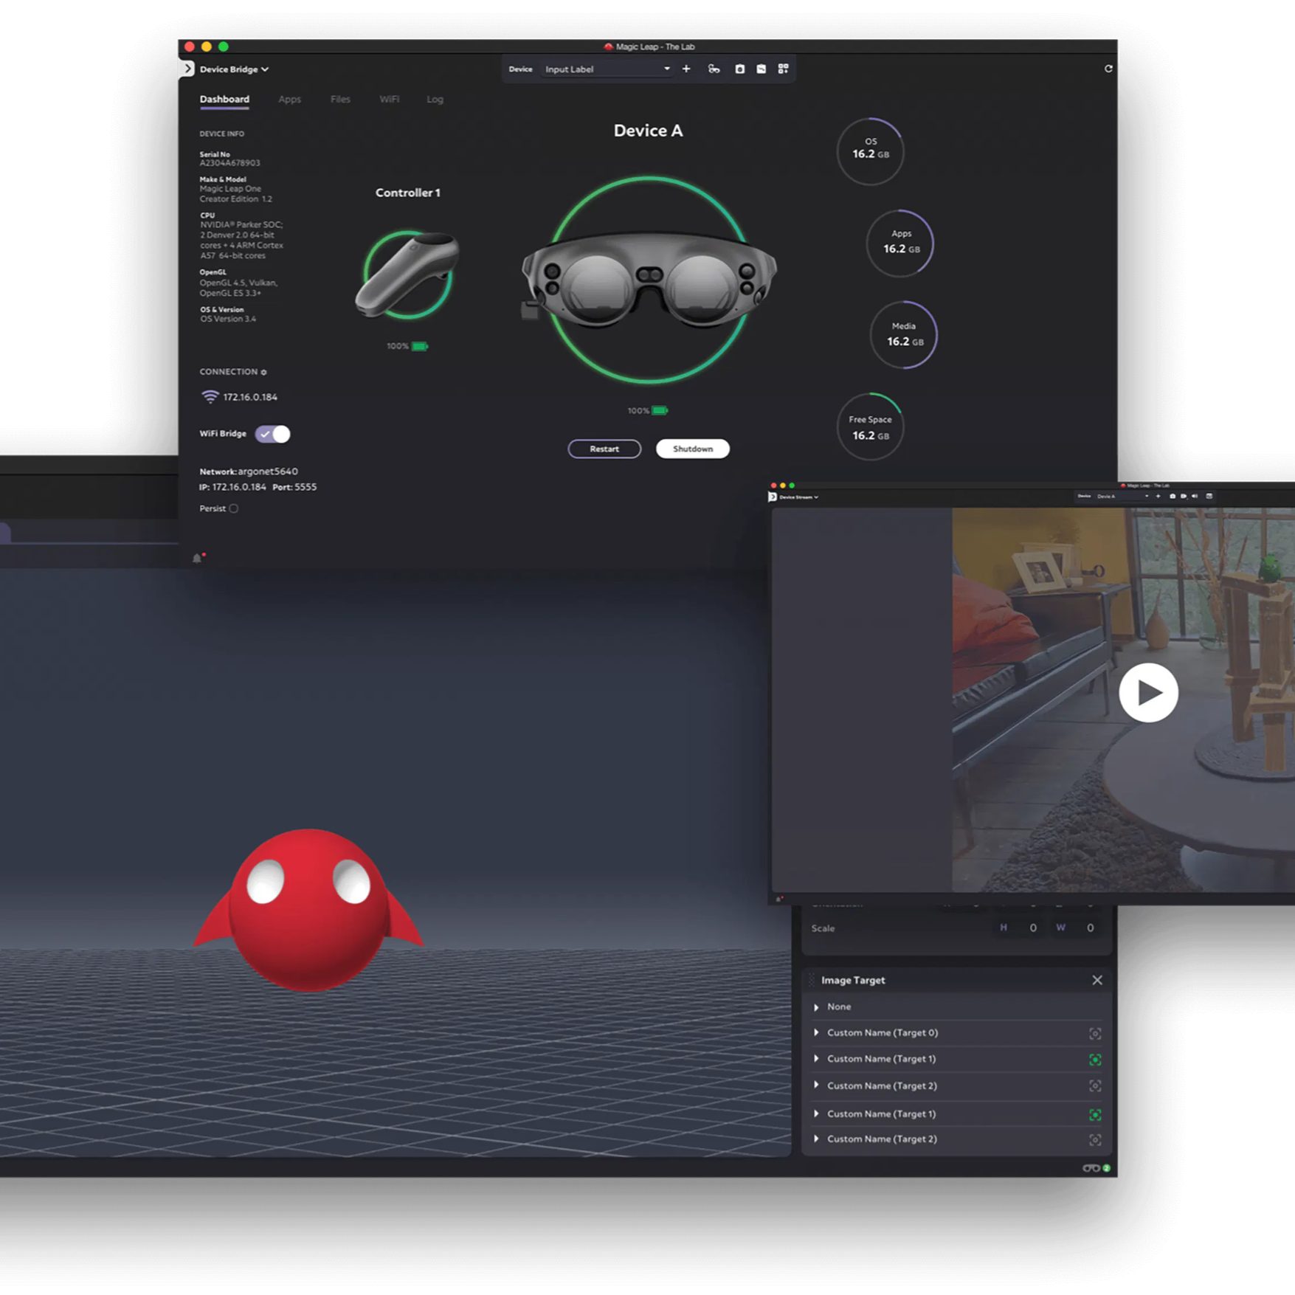This screenshot has width=1295, height=1295.
Task: Toggle audio in the Device Stream toolbar
Action: coord(1195,497)
